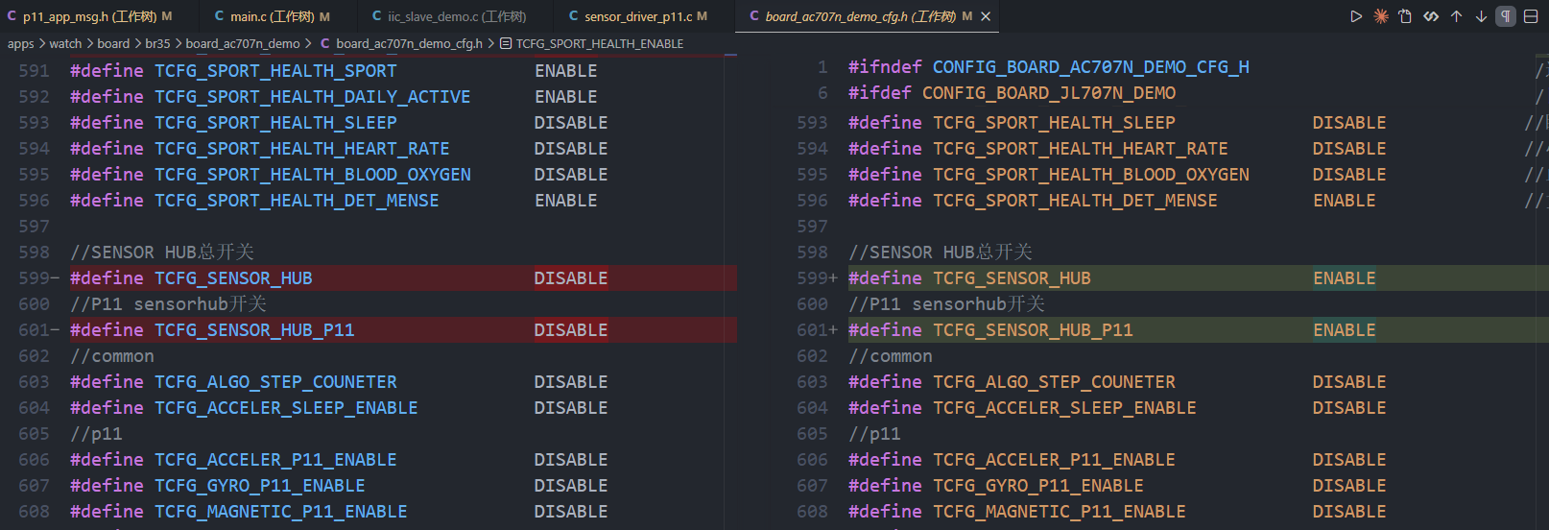Click TCFG_MAGNETIC_P11_ENABLE in right pane
Image resolution: width=1549 pixels, height=530 pixels.
click(1060, 512)
